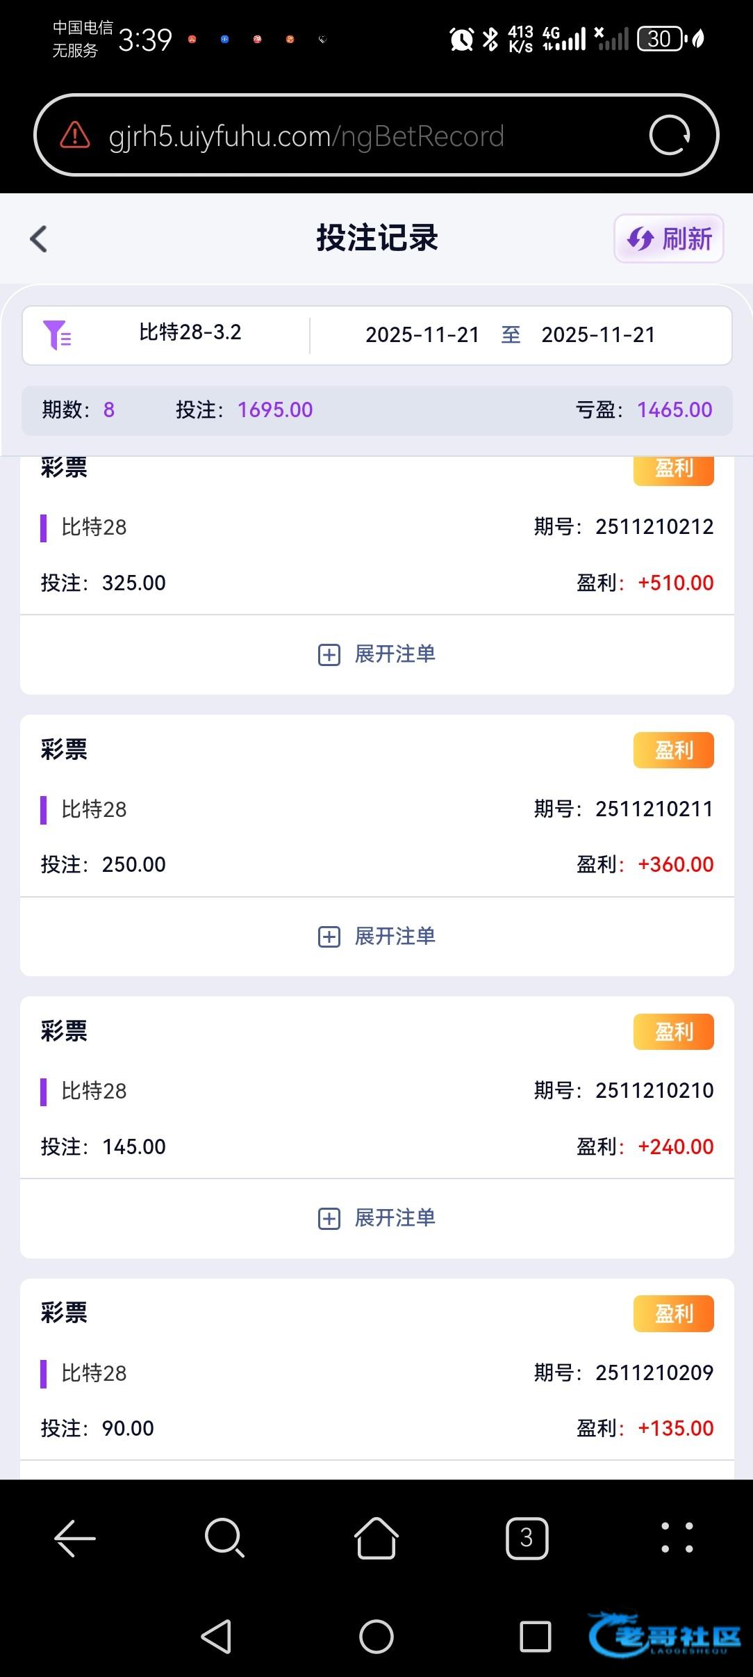Open the purple filter icon
Image resolution: width=753 pixels, height=1677 pixels.
point(57,334)
